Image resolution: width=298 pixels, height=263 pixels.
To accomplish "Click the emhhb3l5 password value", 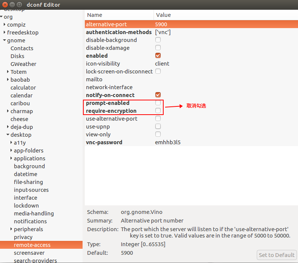I will [168, 142].
